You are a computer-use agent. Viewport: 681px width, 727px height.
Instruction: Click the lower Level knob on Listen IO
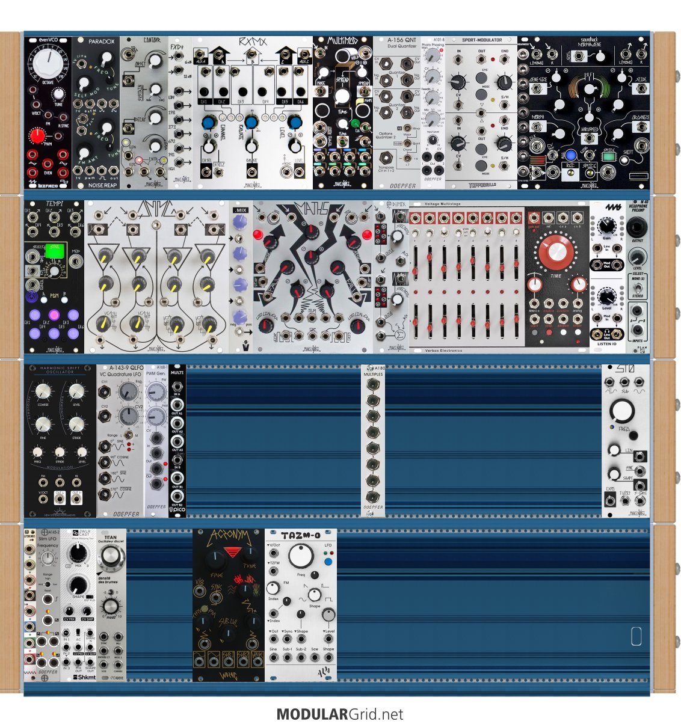[x=606, y=295]
